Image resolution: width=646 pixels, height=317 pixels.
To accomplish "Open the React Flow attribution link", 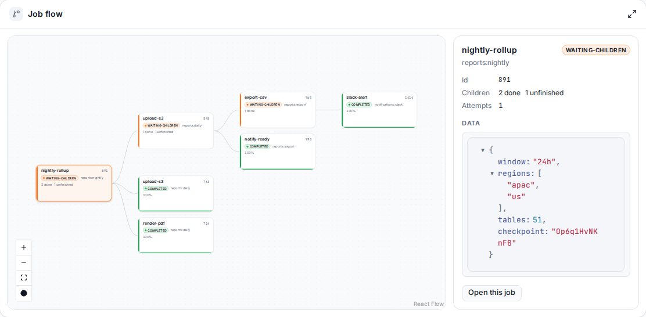I will coord(429,304).
